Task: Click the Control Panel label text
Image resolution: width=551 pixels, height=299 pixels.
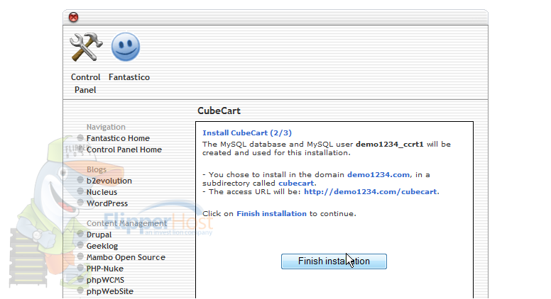Action: [85, 84]
